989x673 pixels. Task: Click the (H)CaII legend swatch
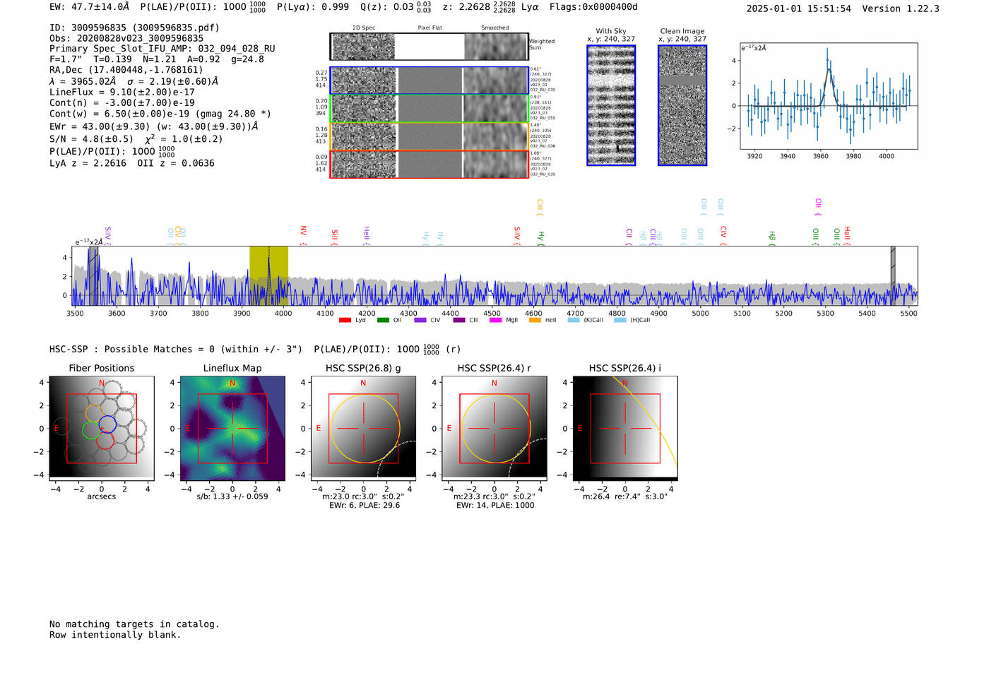point(620,320)
